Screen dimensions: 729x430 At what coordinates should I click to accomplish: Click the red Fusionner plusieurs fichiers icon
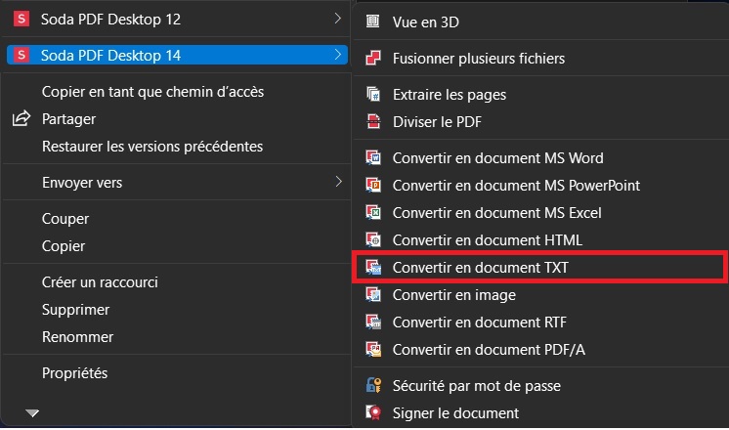pos(373,58)
